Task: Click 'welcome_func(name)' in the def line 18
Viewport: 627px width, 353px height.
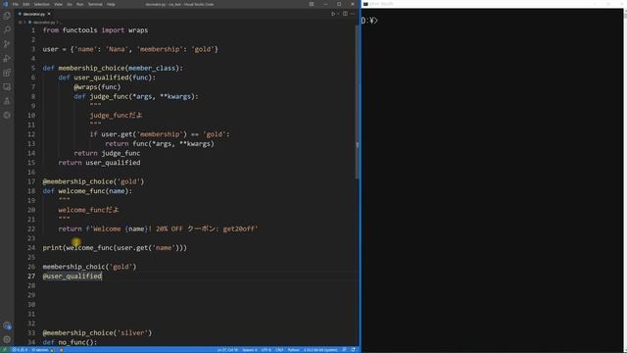Action: (x=94, y=191)
